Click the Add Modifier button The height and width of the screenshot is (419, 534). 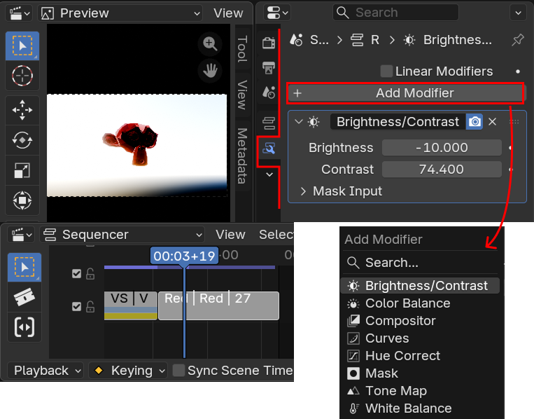[406, 93]
